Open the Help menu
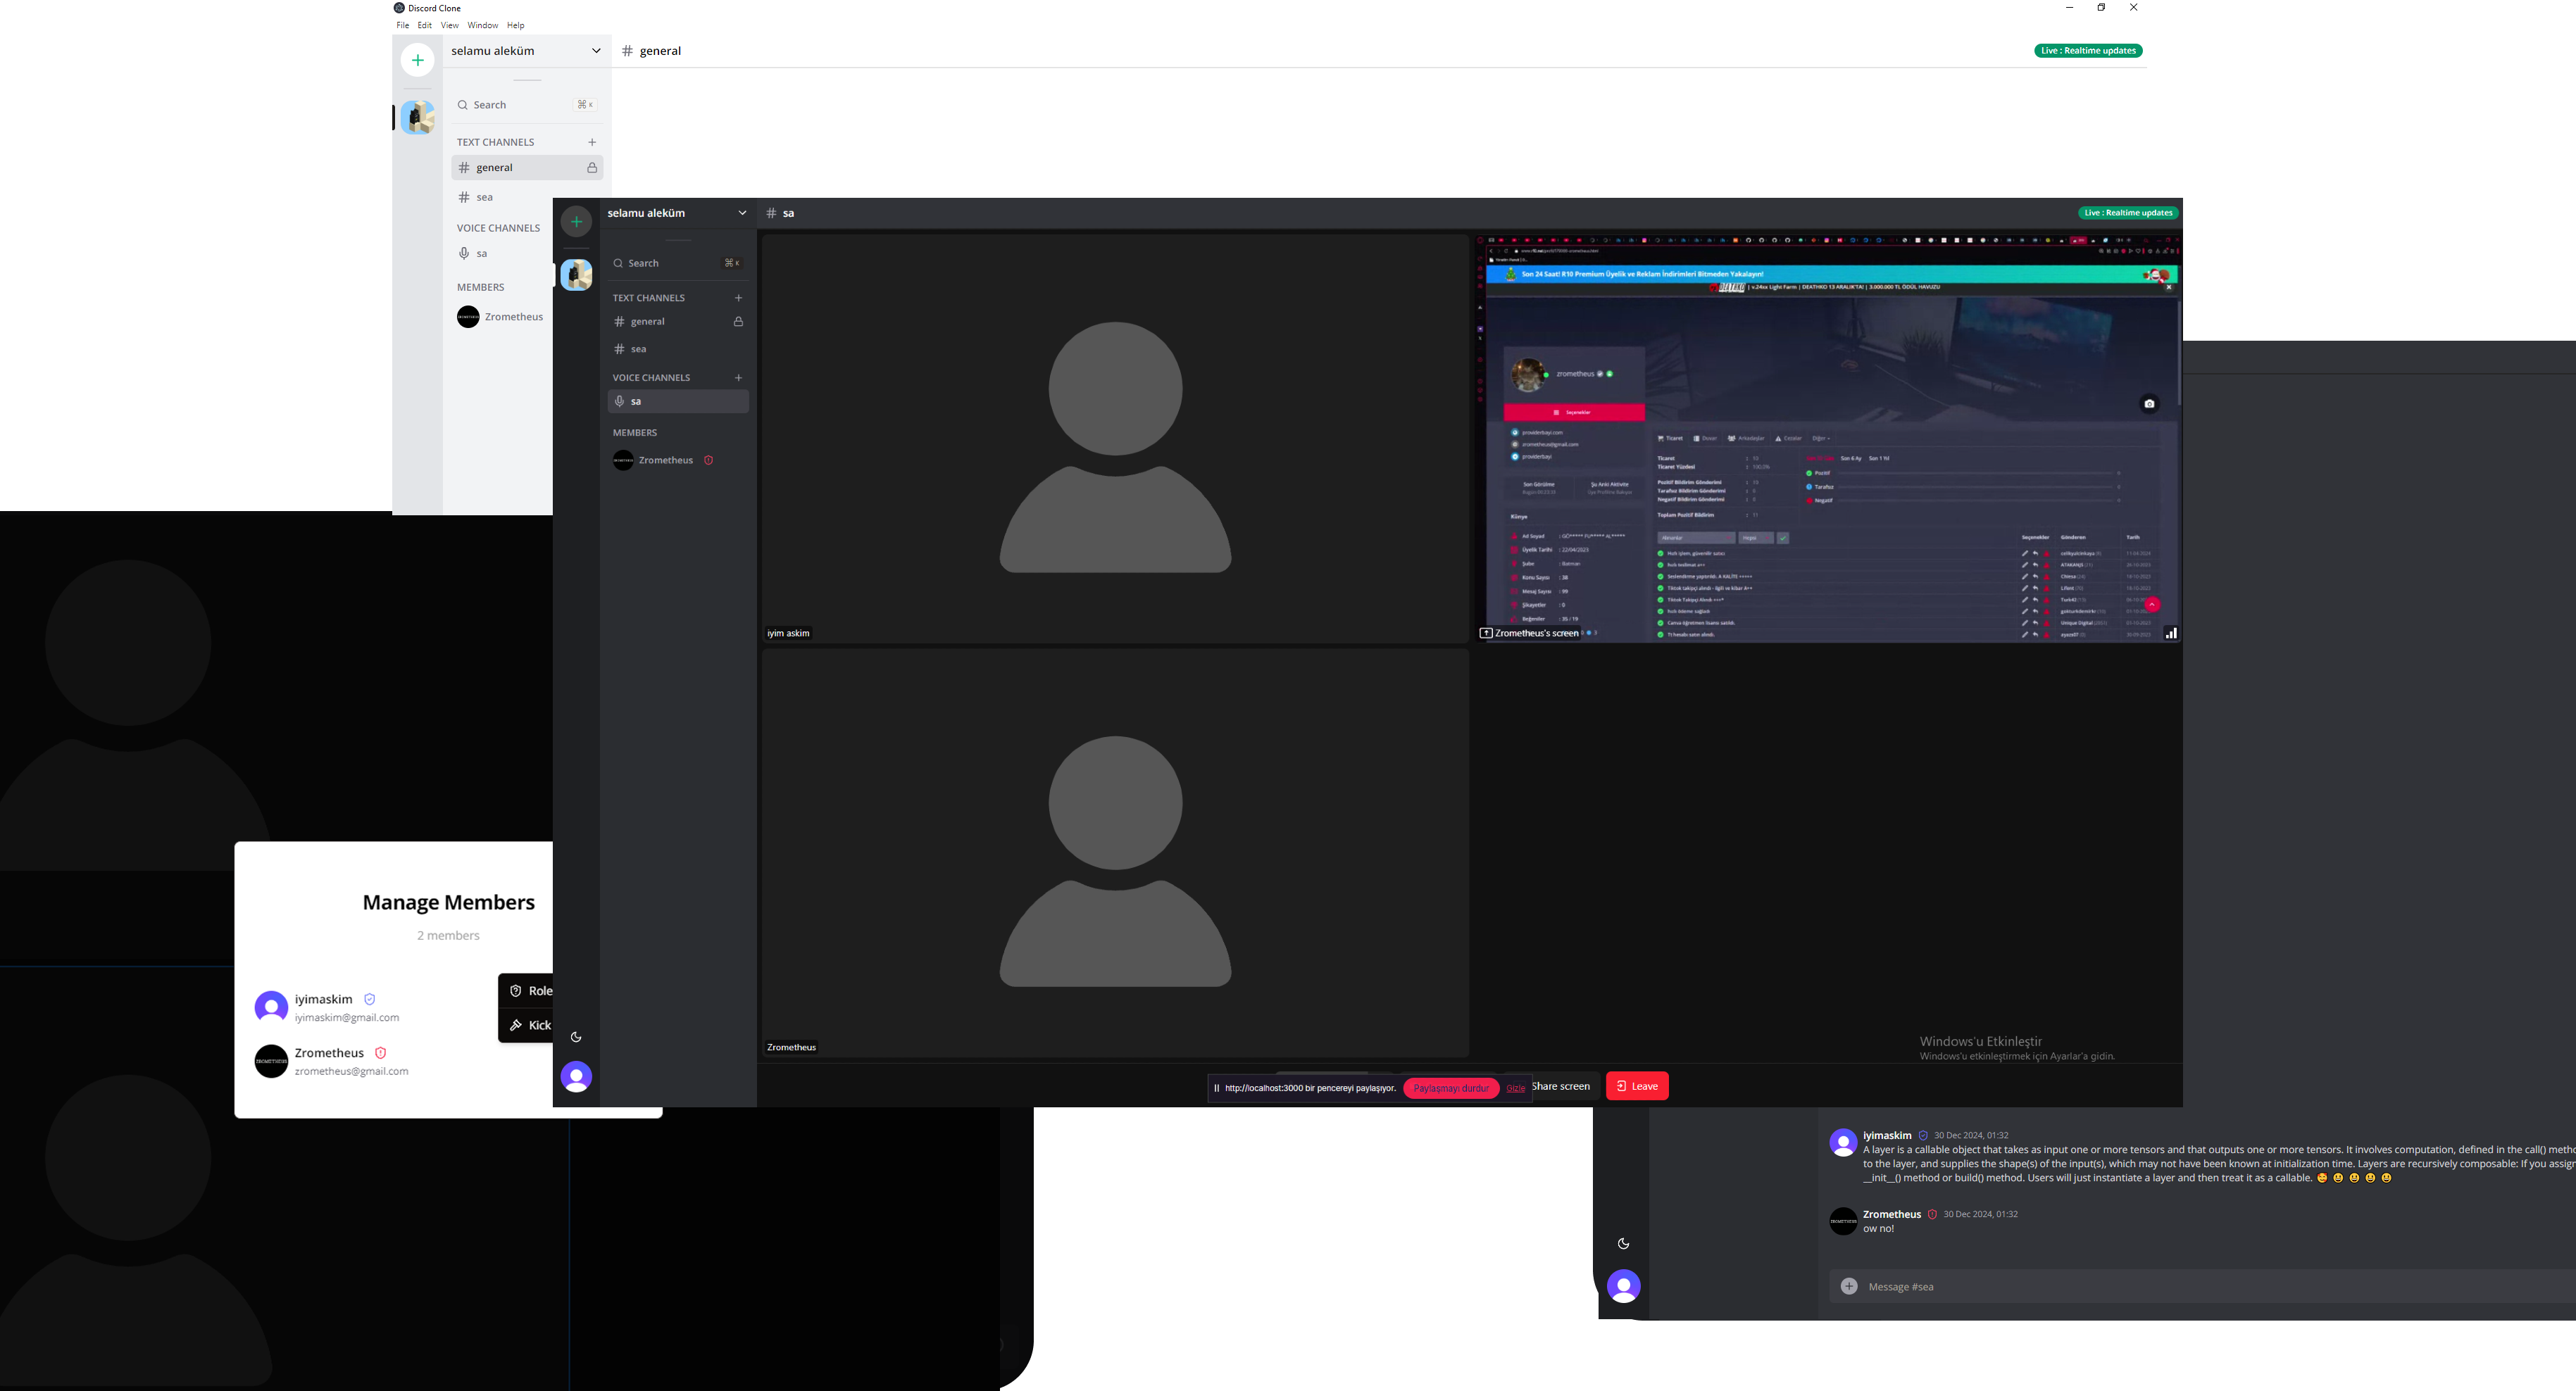Screen dimensions: 2576x1391 point(515,25)
